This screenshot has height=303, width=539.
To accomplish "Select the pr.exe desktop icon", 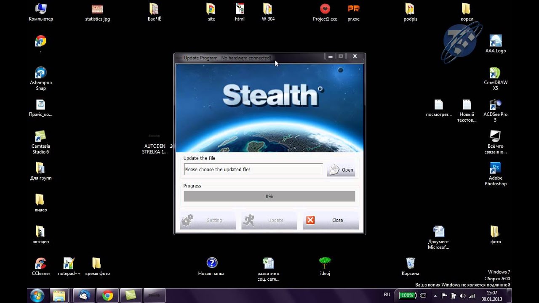I will [353, 12].
